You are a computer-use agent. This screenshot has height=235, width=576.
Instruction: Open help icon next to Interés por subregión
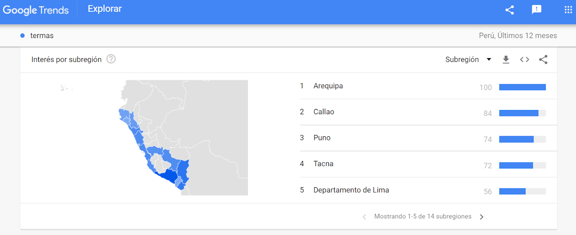(111, 59)
